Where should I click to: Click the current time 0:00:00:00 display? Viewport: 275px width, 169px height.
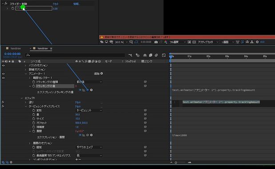pyautogui.click(x=12, y=54)
